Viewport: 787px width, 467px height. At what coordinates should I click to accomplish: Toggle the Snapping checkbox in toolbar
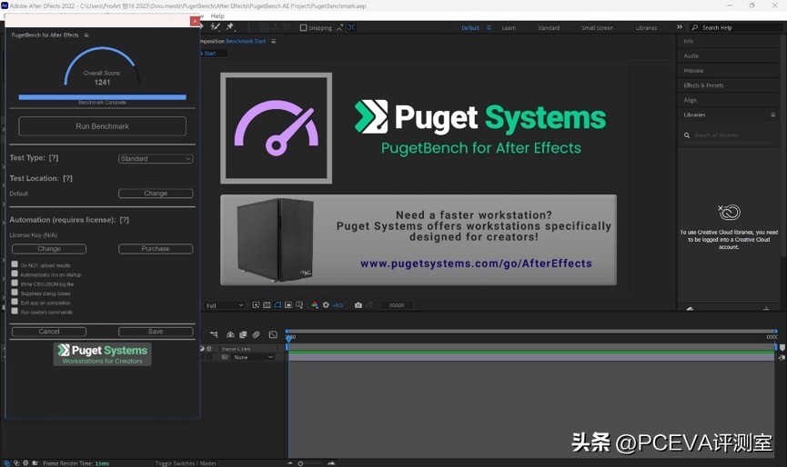pyautogui.click(x=304, y=28)
